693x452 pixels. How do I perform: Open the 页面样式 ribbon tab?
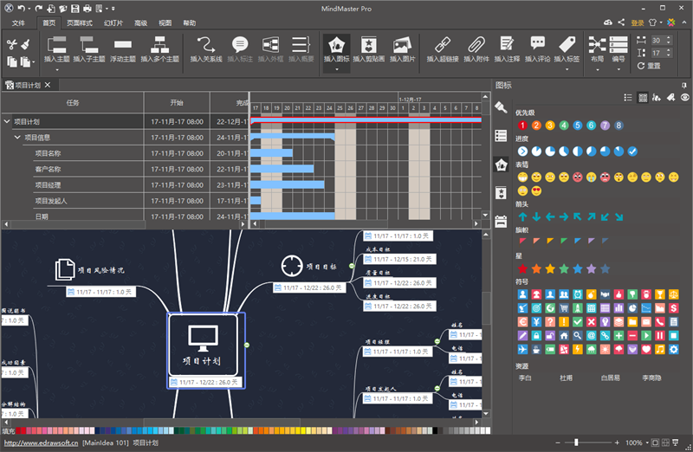click(80, 23)
